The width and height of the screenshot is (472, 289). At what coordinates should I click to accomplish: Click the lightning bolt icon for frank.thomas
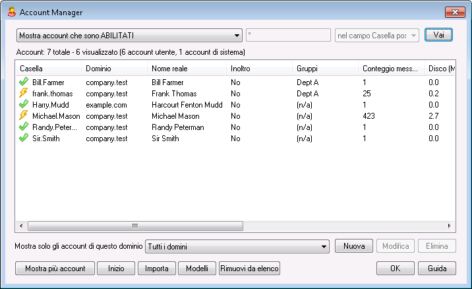[24, 93]
